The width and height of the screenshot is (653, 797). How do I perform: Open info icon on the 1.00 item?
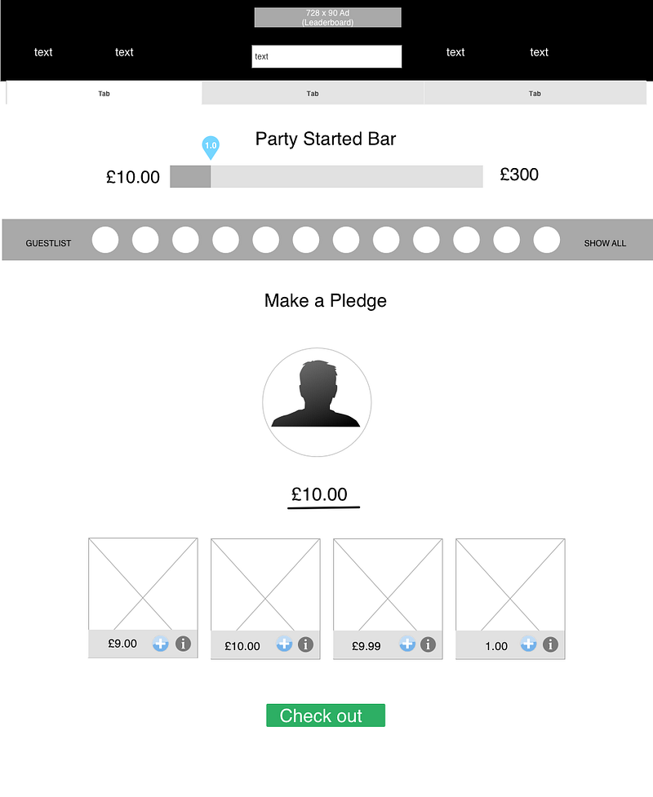pos(550,644)
